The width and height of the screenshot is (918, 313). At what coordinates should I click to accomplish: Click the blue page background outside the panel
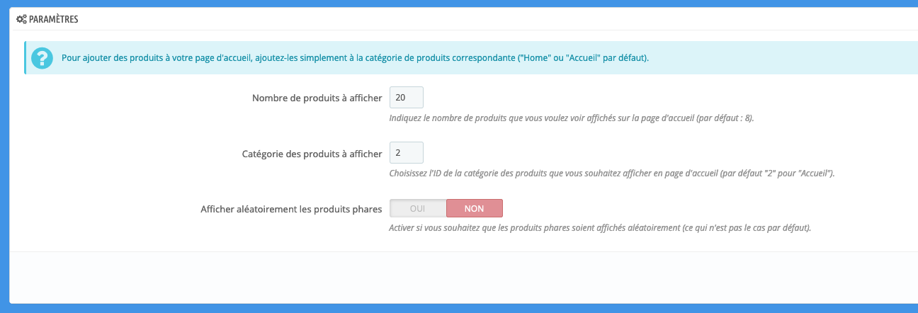(x=4, y=177)
